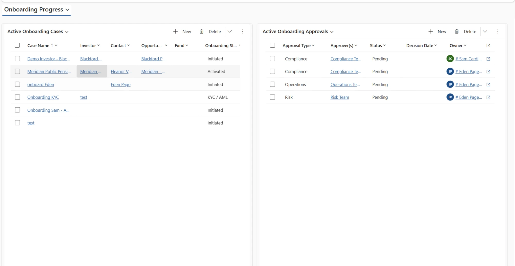
Task: Open the # Sam Cardi... owner link
Action: click(x=468, y=59)
